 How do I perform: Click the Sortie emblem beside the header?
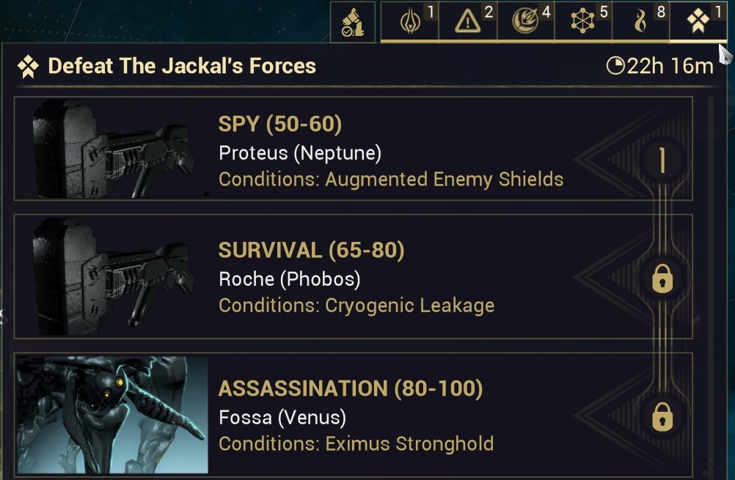tap(28, 67)
